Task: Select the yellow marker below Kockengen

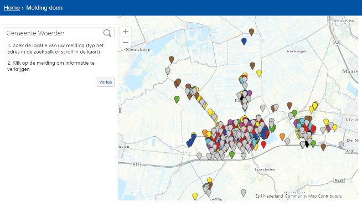Action: pyautogui.click(x=259, y=73)
